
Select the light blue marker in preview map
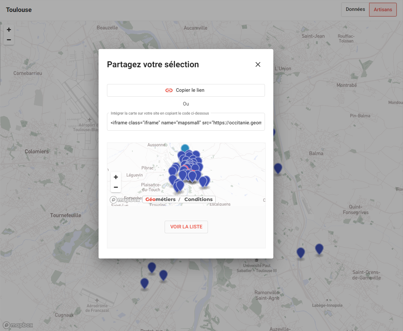(x=185, y=148)
